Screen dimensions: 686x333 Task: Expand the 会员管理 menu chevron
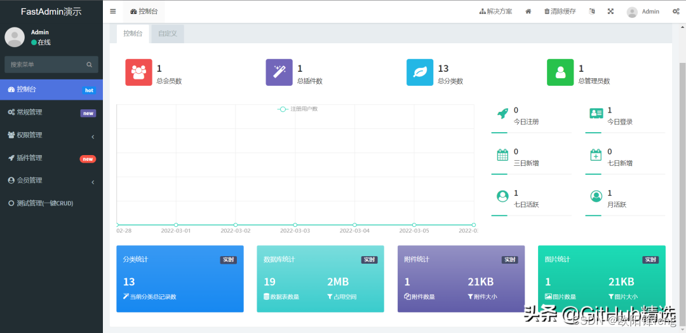pos(93,182)
